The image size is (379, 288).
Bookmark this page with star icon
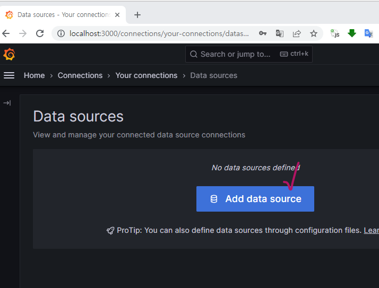(x=314, y=33)
